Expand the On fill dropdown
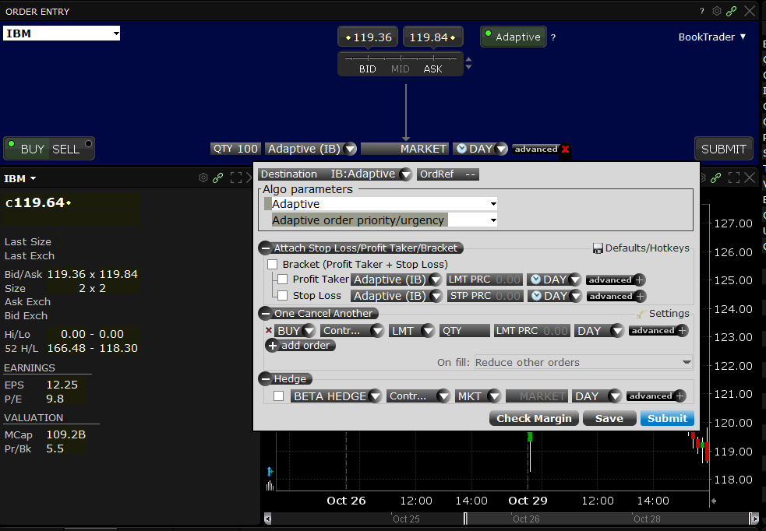Image resolution: width=766 pixels, height=531 pixels. coord(687,362)
